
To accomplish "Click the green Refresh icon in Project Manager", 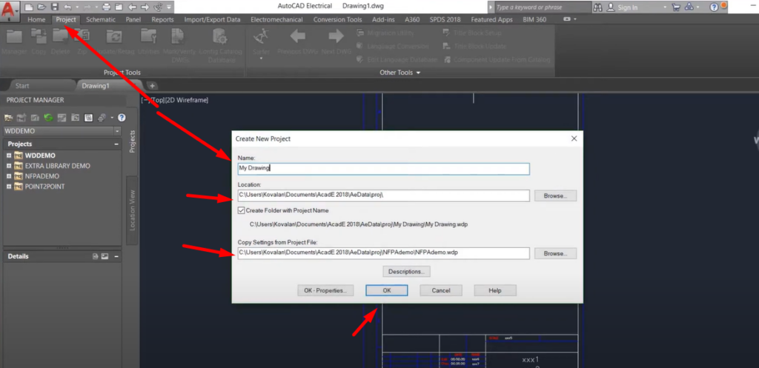I will click(48, 118).
